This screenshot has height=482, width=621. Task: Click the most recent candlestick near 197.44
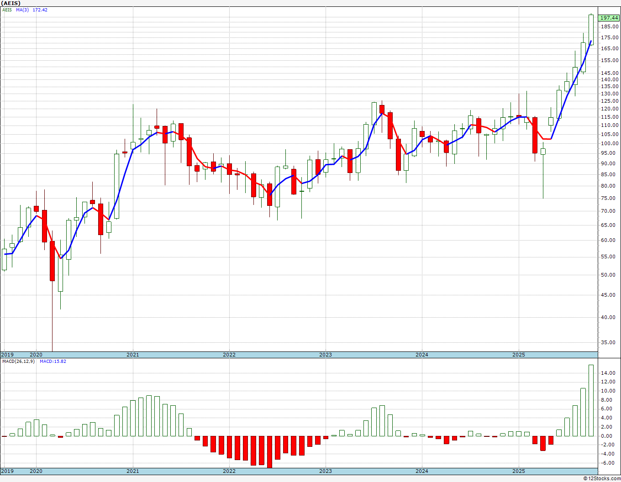(591, 30)
